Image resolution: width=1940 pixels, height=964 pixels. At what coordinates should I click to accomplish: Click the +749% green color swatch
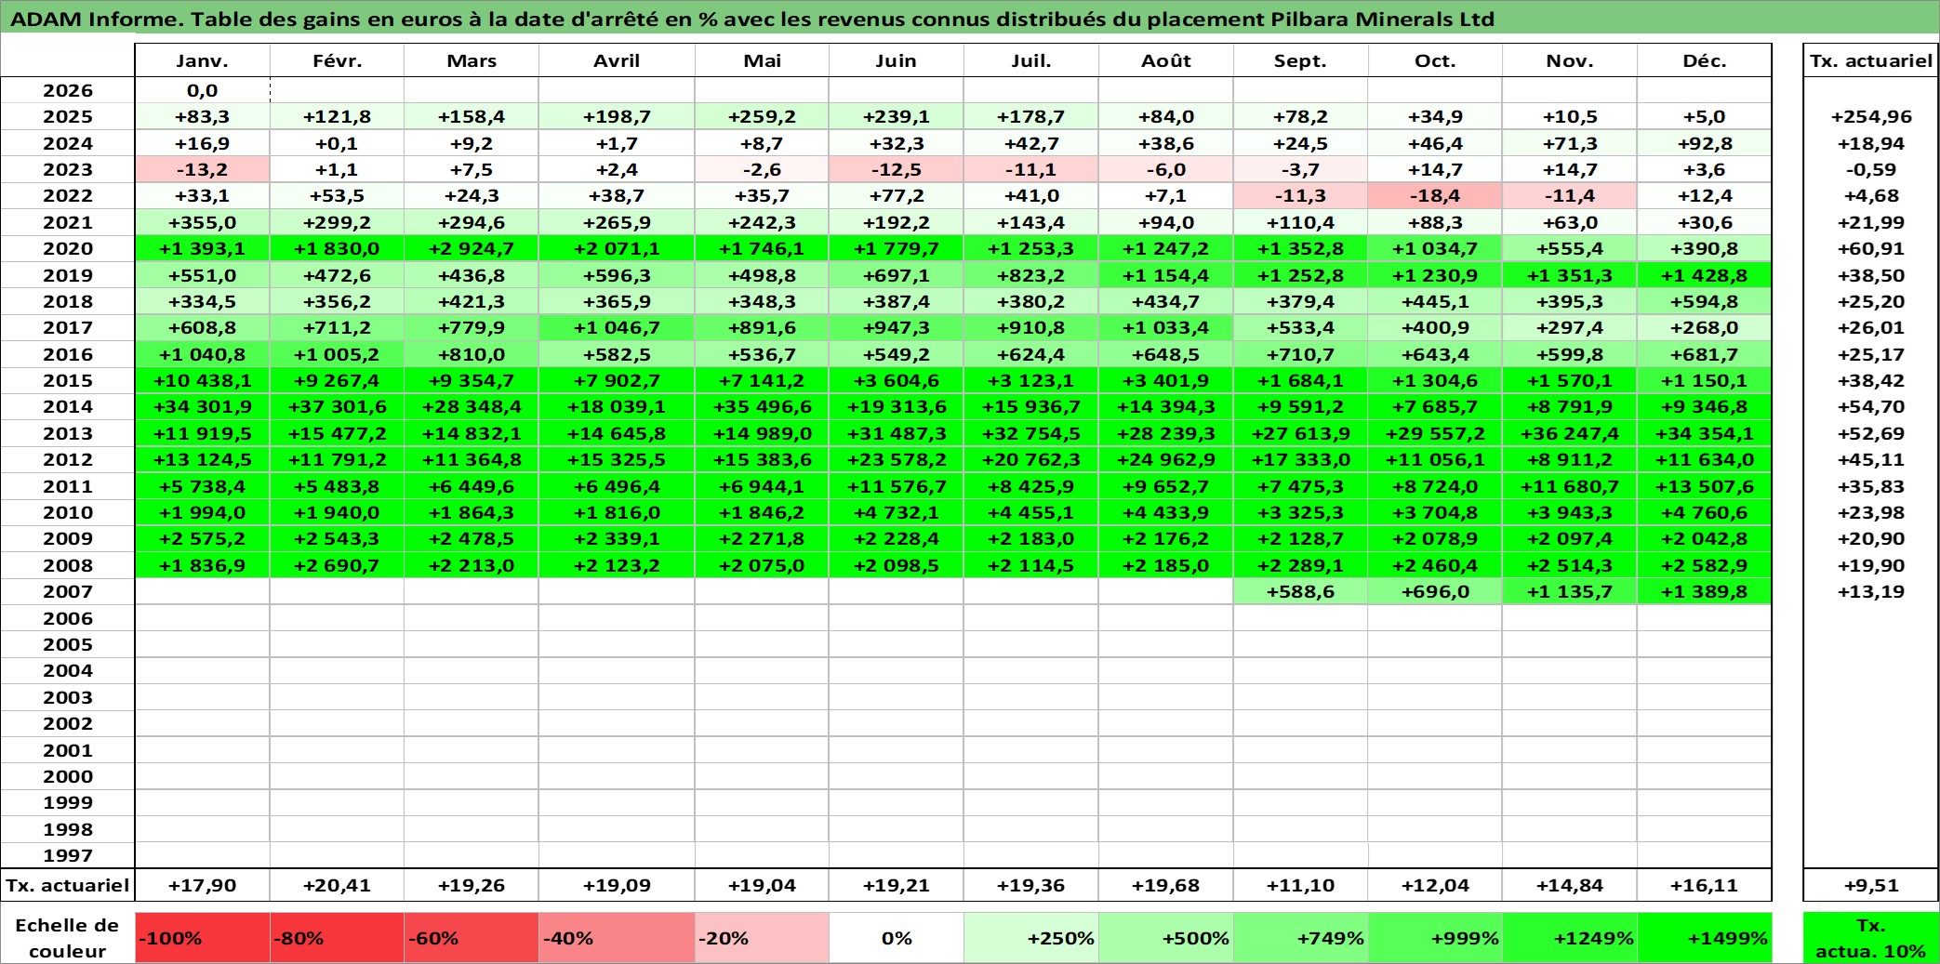pos(1300,938)
